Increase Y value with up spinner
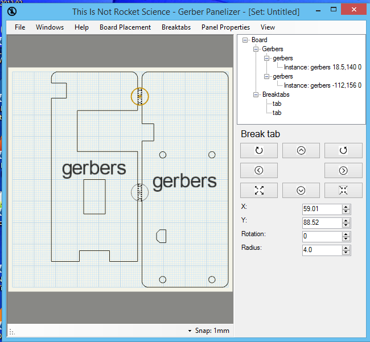Screen dimensions: 370x342 346,221
